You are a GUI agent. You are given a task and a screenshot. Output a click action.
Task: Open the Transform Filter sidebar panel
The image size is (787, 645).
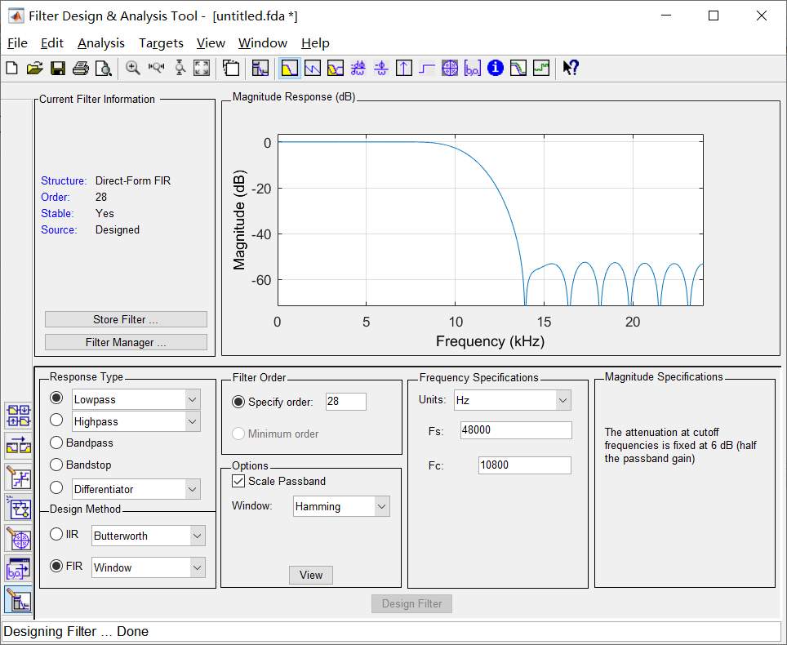[x=19, y=446]
